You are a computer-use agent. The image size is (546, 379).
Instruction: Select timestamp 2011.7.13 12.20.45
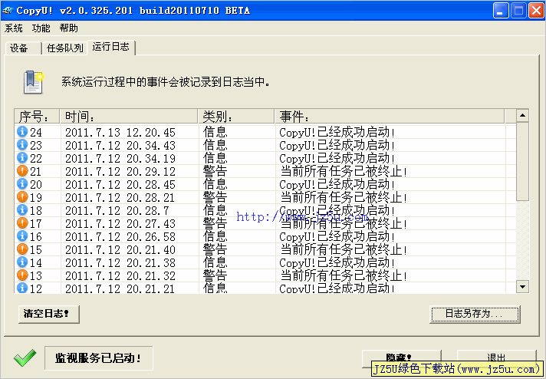[x=120, y=133]
